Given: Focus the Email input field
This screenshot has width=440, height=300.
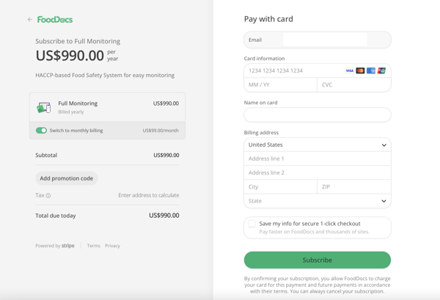Looking at the screenshot, I should tap(318, 40).
